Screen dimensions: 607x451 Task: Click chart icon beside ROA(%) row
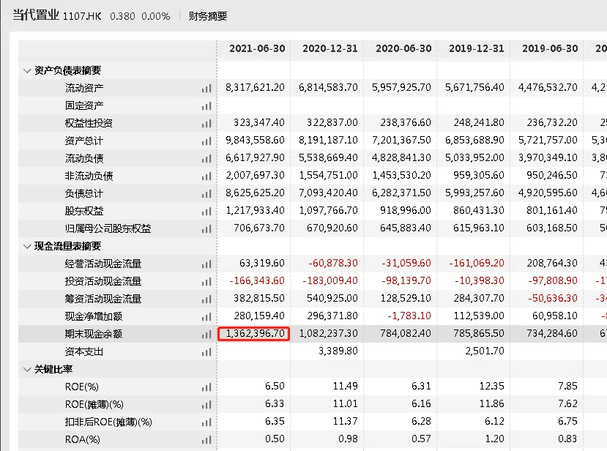point(206,439)
